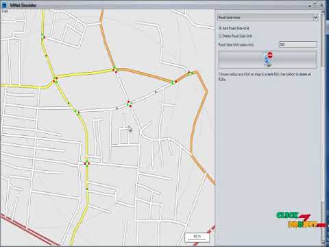Click the side panel scrollbar down arrow
The width and height of the screenshot is (329, 247).
[323, 242]
